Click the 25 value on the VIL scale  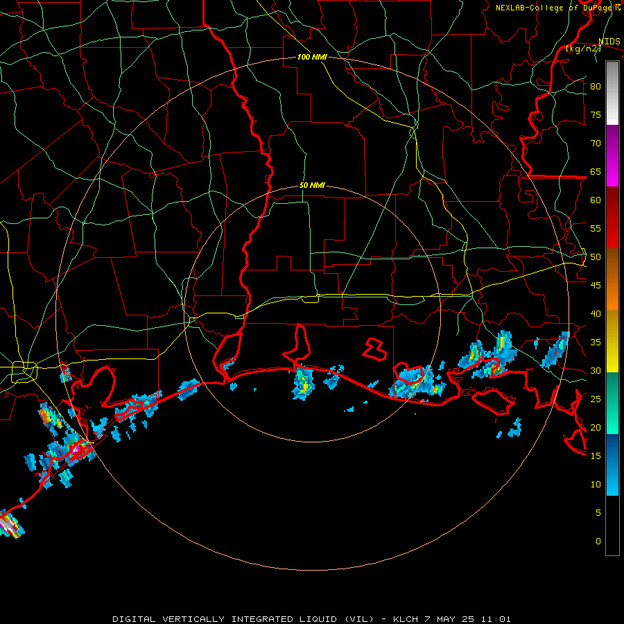[x=596, y=399]
